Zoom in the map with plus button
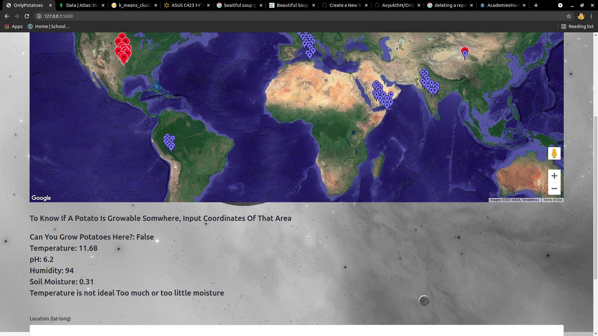 pos(554,176)
